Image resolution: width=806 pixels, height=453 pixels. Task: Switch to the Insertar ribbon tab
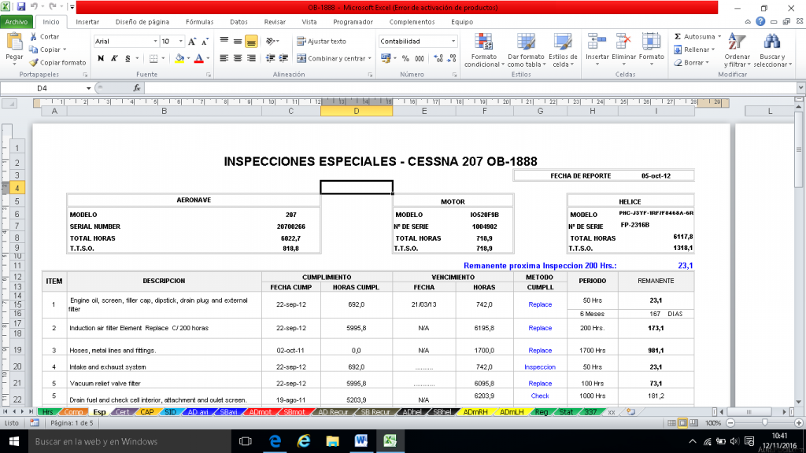coord(87,22)
